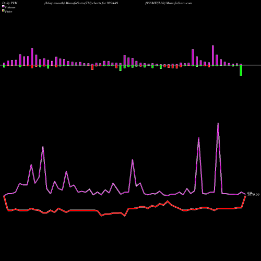The height and width of the screenshot is (261, 261).
Task: Select the Price legend label
Action: point(8,11)
